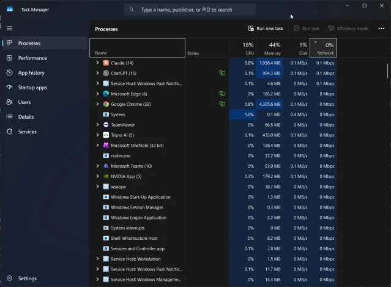Click the Triplo AI icon

(x=106, y=135)
